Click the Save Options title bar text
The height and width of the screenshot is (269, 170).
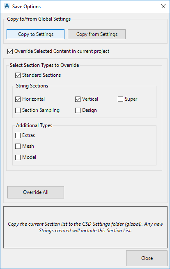tap(26, 7)
